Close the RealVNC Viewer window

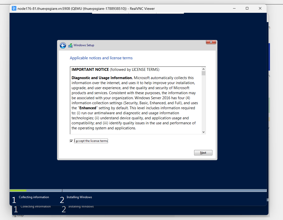tap(260, 9)
